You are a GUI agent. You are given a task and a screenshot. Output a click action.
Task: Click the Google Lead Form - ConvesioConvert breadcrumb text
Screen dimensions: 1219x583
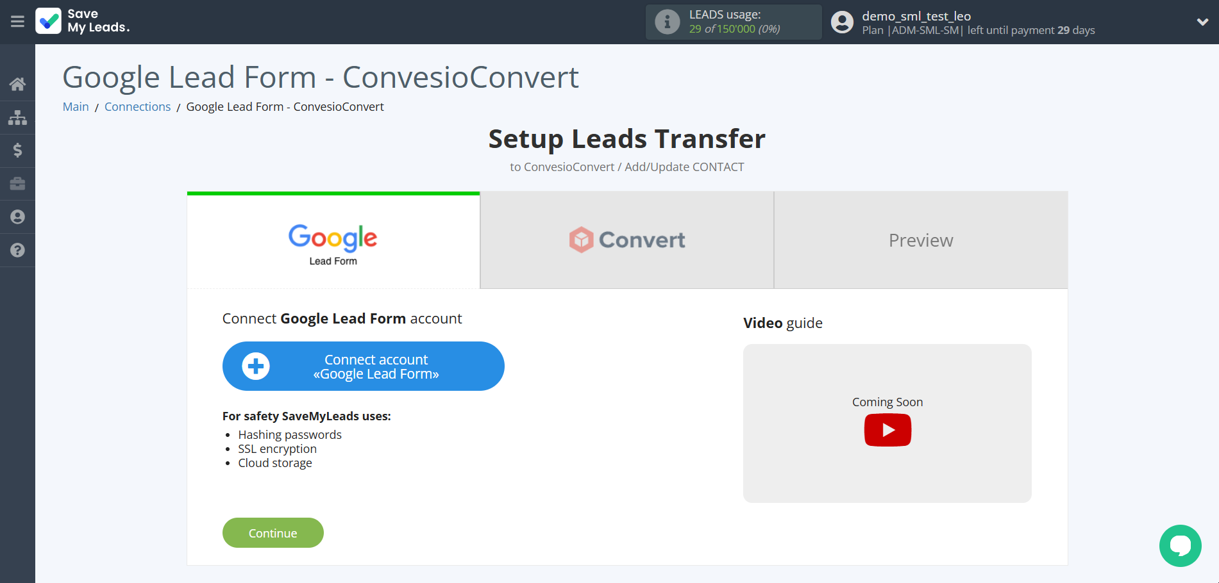click(x=285, y=107)
